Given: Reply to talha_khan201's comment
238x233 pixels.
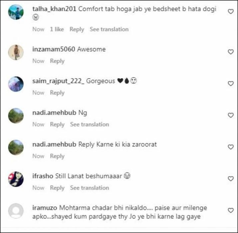Looking at the screenshot, I should click(x=77, y=29).
